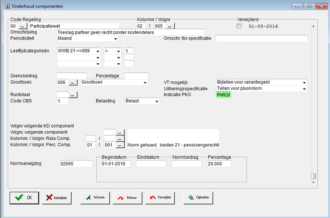Viewport: 330px width, 218px height.
Task: Click the Begindatum field 01-01-2016
Action: [x=116, y=164]
